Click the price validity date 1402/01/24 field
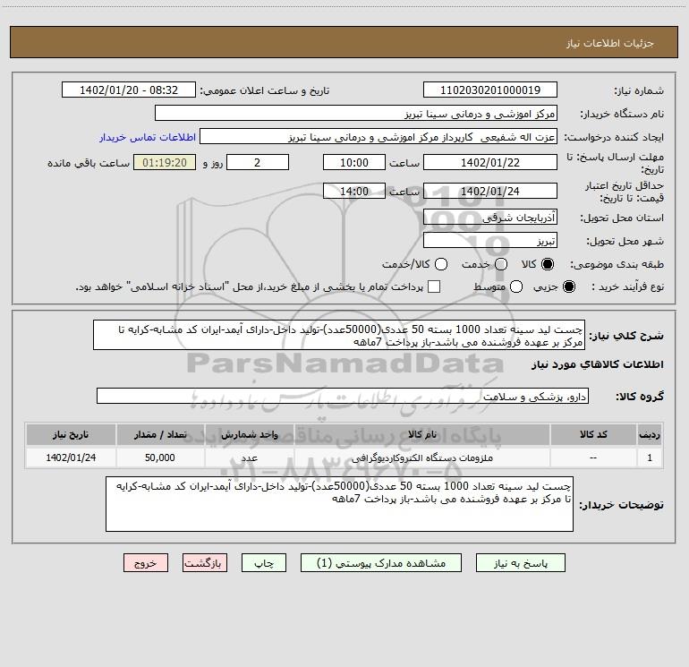The image size is (689, 667). pyautogui.click(x=490, y=191)
